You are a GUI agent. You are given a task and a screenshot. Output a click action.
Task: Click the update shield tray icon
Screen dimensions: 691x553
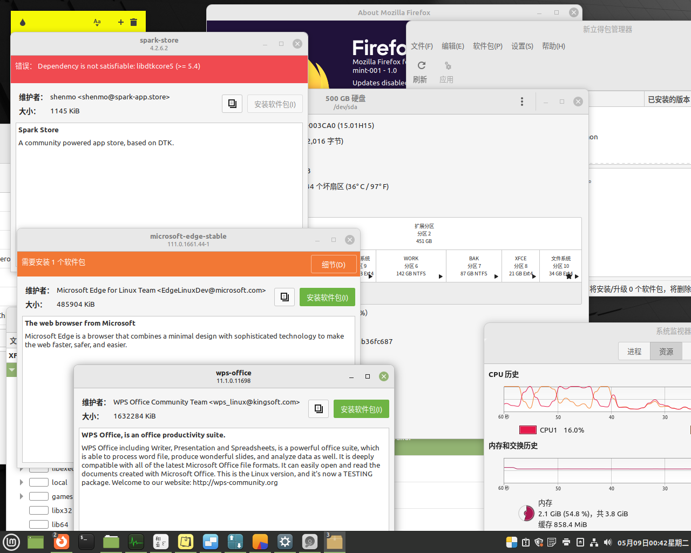[x=539, y=542]
